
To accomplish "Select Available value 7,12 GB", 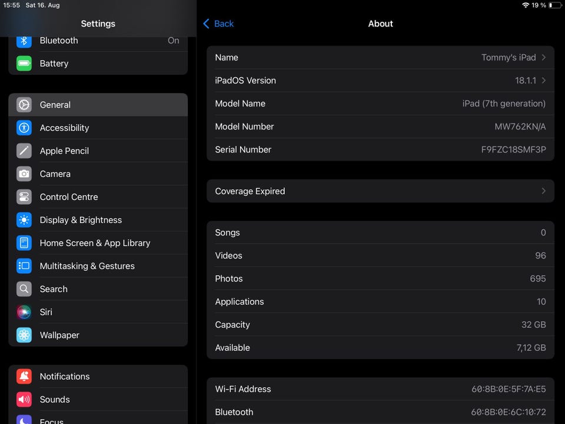I will coord(531,348).
